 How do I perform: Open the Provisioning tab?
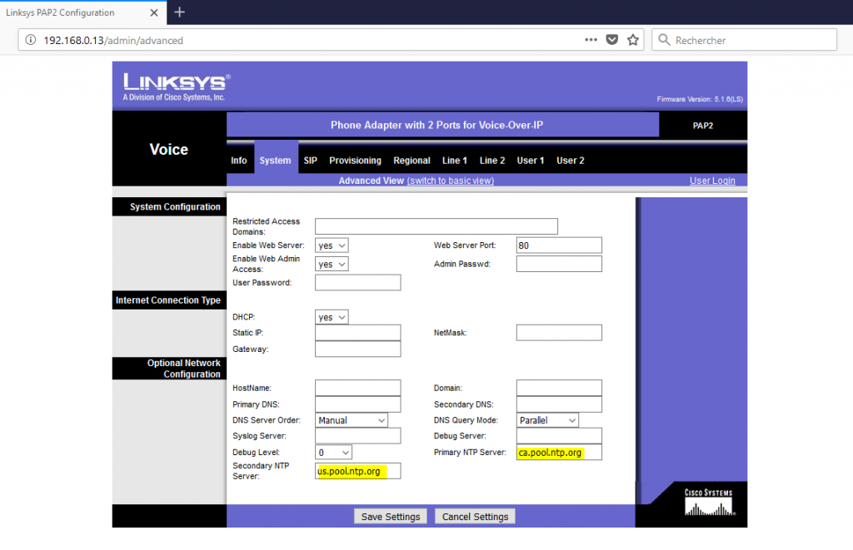pos(355,160)
